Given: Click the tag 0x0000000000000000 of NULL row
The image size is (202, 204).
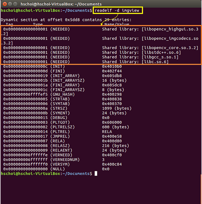Looking at the screenshot, I should tap(26, 169).
